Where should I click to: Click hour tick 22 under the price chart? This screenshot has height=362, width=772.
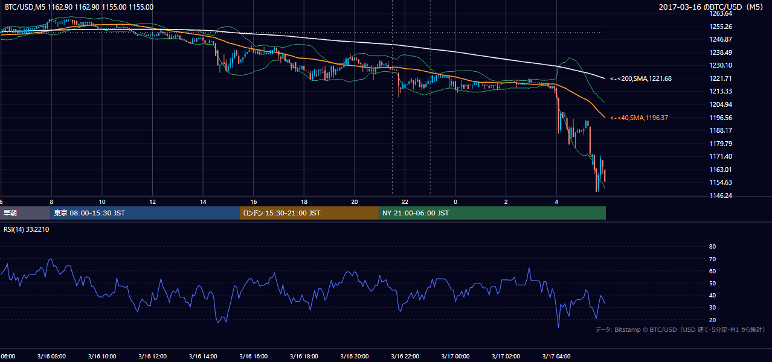[x=405, y=202]
